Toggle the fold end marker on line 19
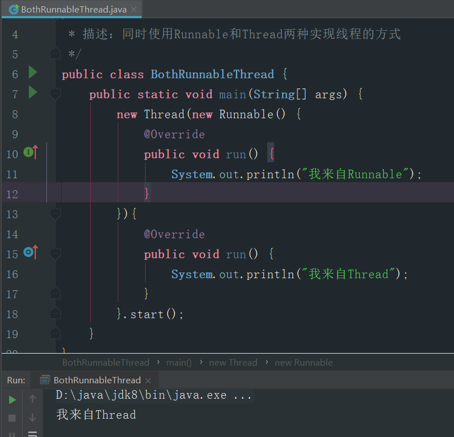Image resolution: width=454 pixels, height=437 pixels. [55, 334]
